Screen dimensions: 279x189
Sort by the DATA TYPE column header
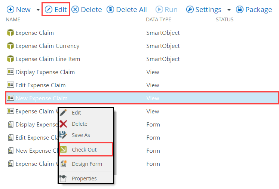158,19
